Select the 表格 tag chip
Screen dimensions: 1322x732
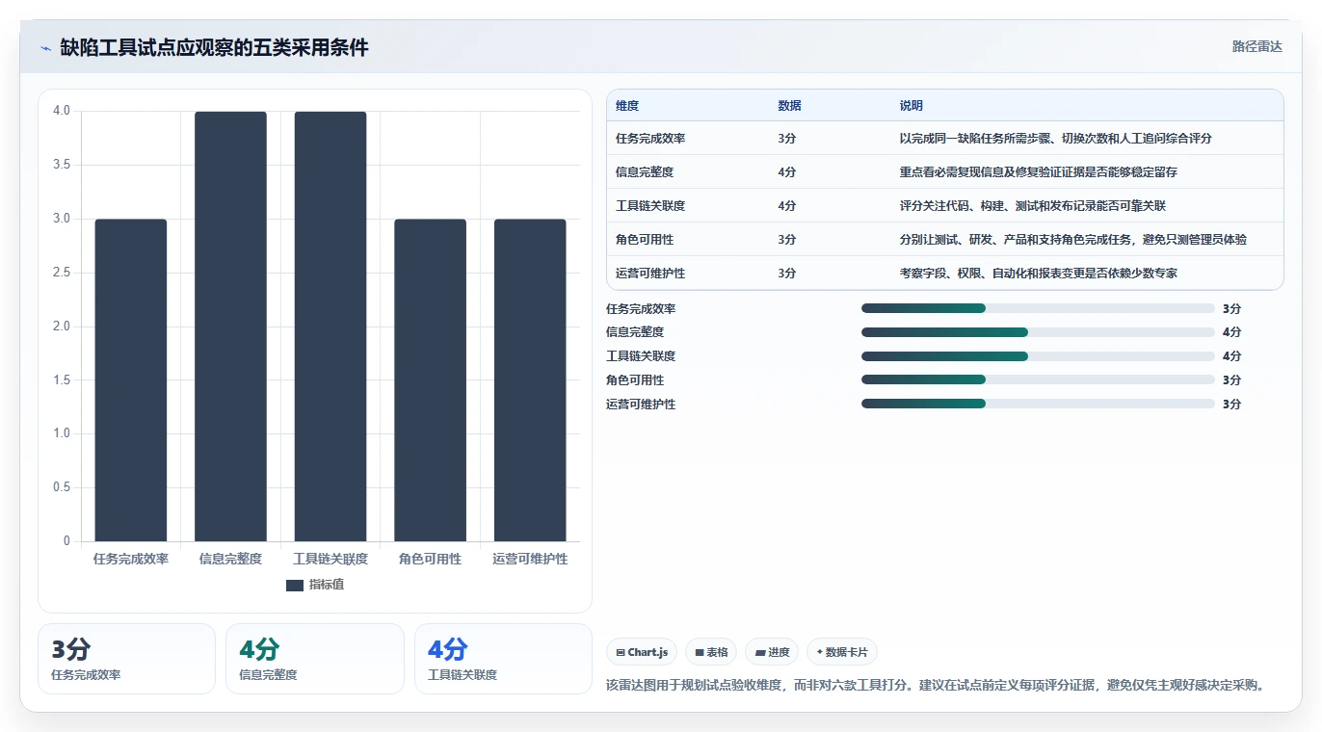pyautogui.click(x=711, y=652)
